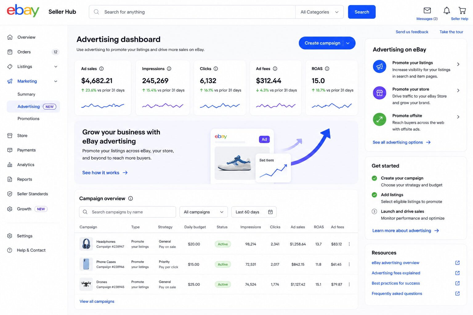Collapse the Marketing sidebar section
Screen dimensions: 473x315
click(x=56, y=81)
